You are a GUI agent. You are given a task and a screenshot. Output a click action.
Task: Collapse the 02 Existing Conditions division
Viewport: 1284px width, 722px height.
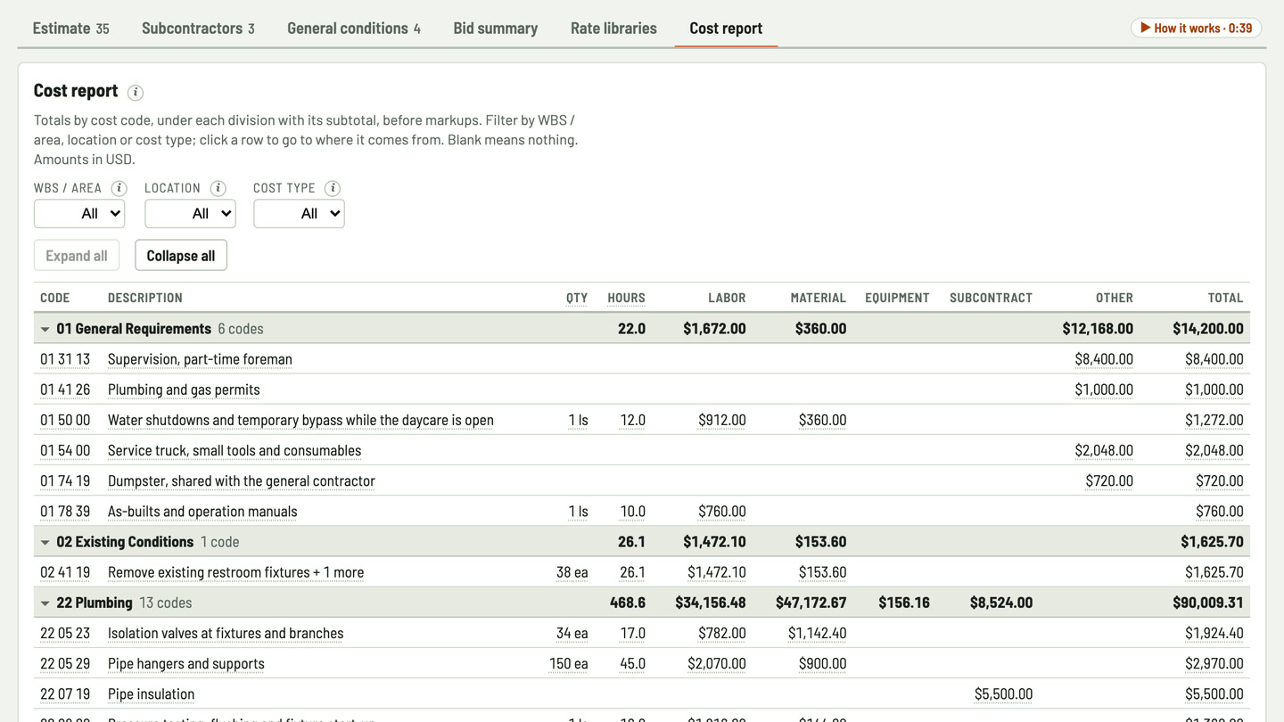[x=45, y=542]
